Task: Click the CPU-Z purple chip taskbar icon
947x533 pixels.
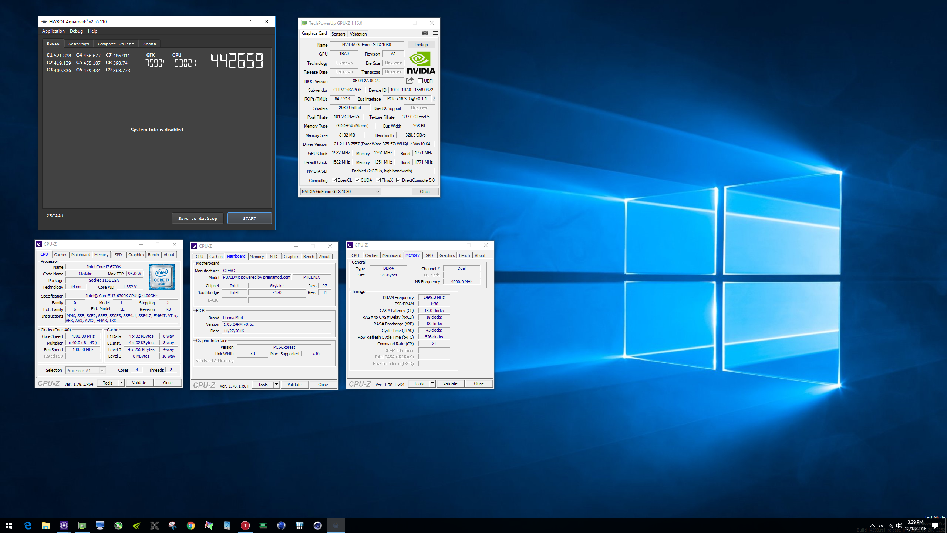Action: (x=64, y=526)
